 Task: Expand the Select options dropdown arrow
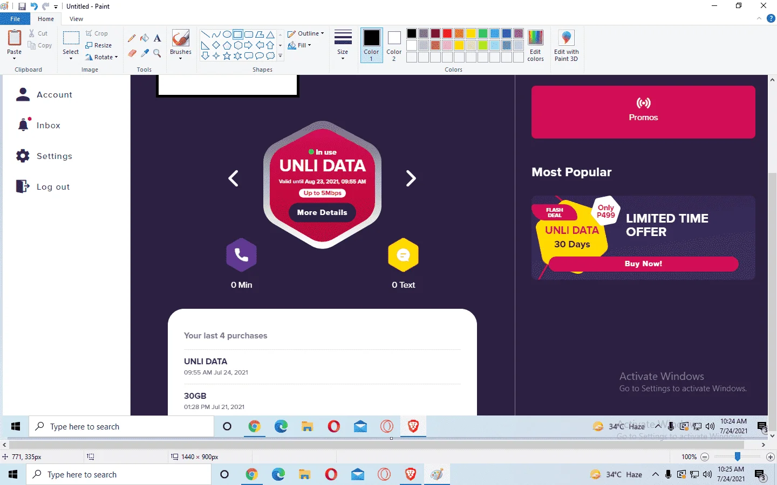point(71,58)
